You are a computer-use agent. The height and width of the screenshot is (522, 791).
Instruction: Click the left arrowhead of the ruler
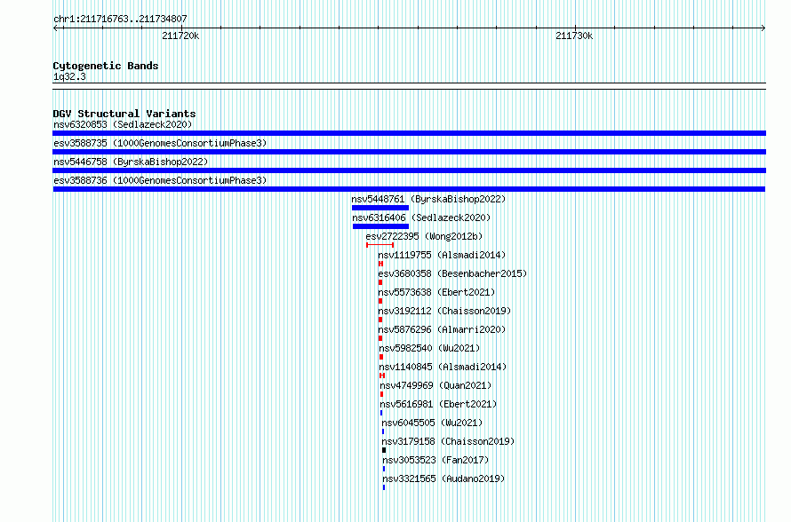[56, 28]
